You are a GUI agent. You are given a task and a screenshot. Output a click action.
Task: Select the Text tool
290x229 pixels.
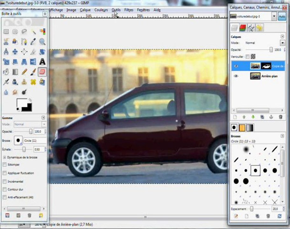coord(42,62)
